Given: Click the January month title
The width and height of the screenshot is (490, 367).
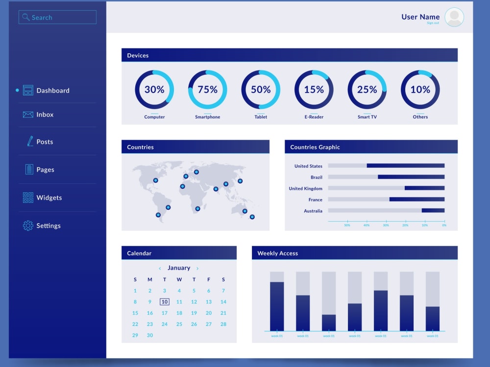Looking at the screenshot, I should [179, 268].
